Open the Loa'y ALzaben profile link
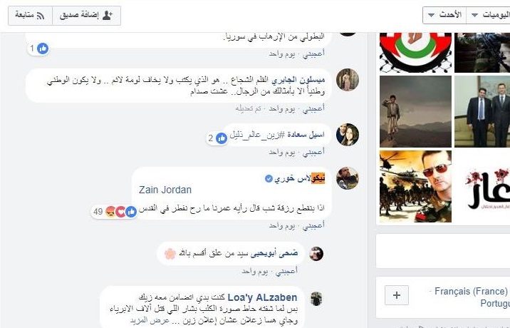 (x=262, y=297)
